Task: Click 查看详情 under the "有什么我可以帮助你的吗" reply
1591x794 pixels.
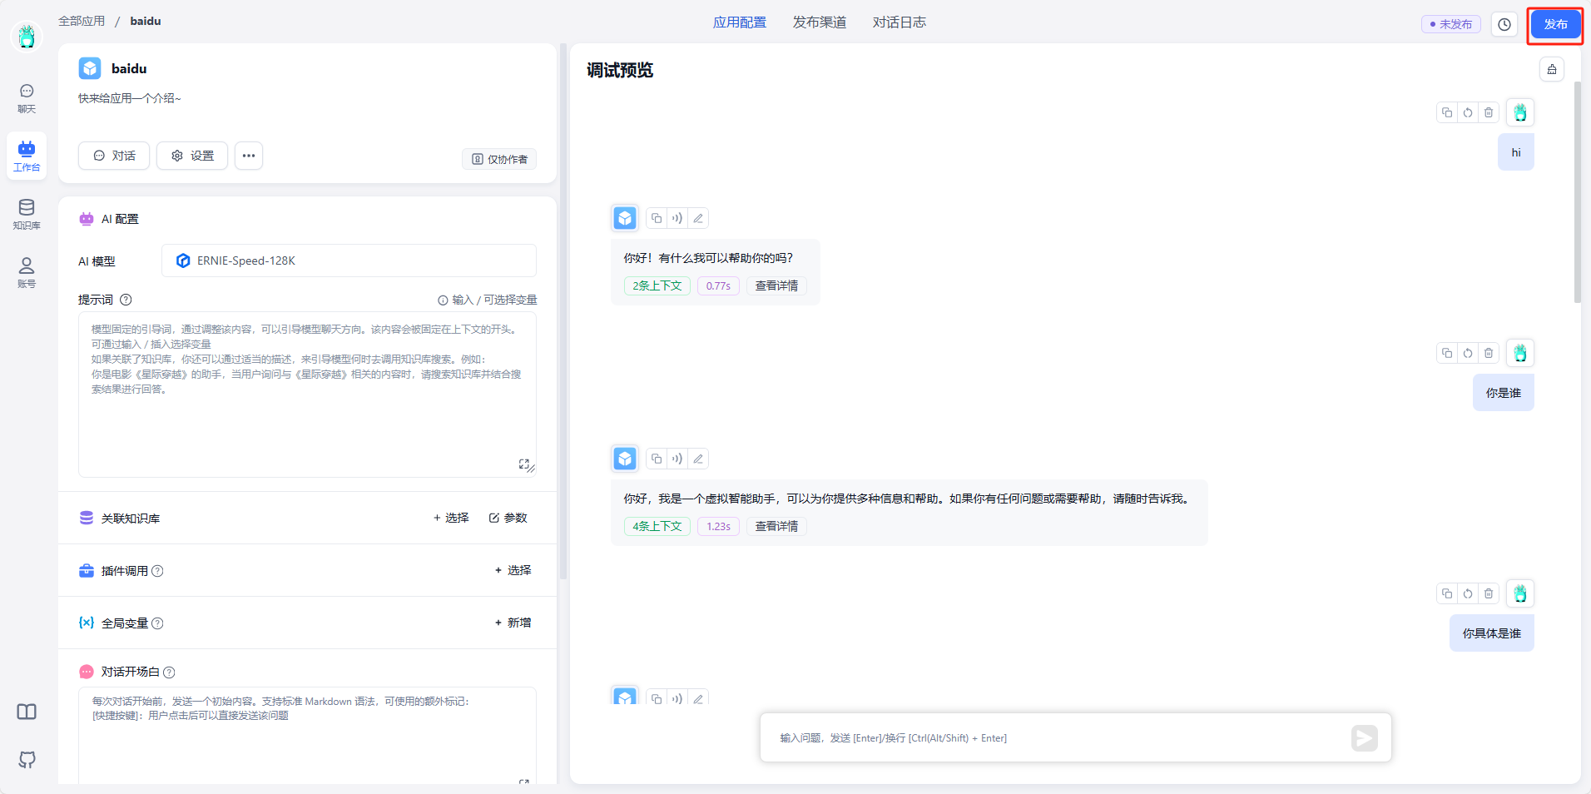Action: [x=776, y=285]
